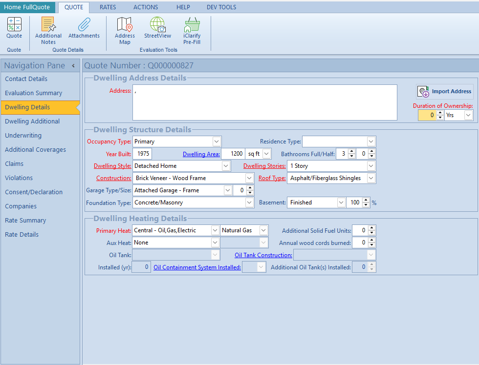Screen dimensions: 479x365
Task: Decrease basement finished percentage
Action: click(366, 205)
